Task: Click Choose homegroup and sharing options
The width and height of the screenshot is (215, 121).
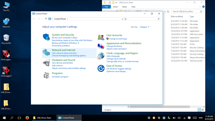Action: coord(69,56)
